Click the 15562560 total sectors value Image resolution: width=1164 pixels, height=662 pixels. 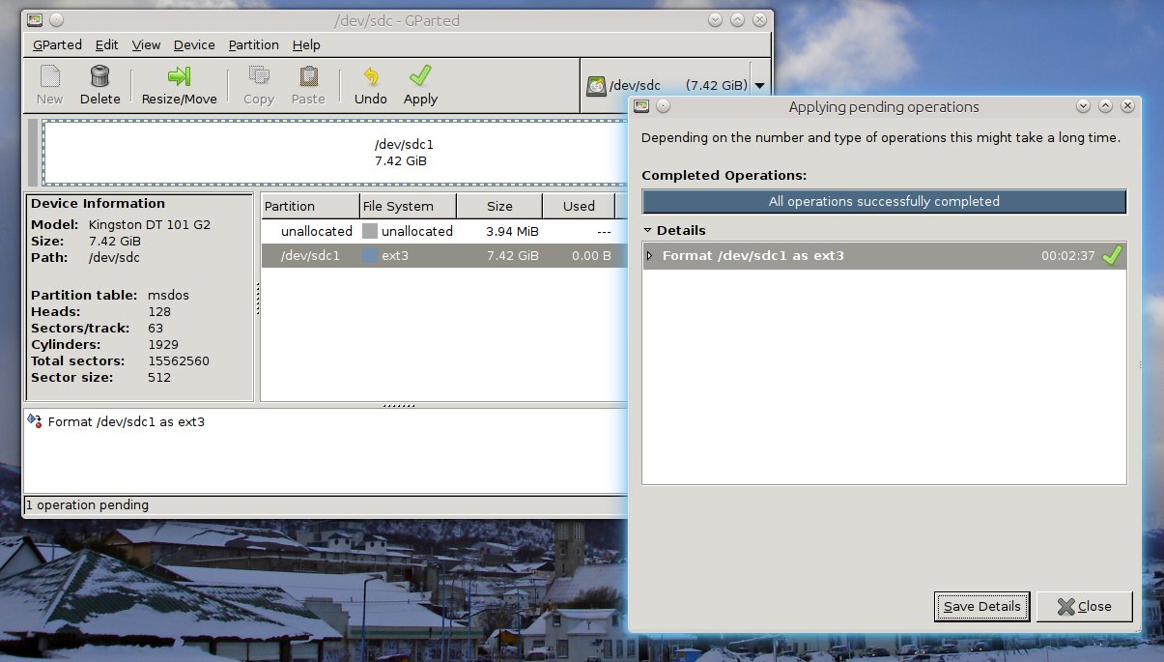click(x=179, y=360)
